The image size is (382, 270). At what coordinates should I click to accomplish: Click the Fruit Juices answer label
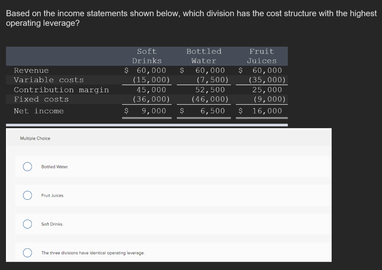(52, 195)
